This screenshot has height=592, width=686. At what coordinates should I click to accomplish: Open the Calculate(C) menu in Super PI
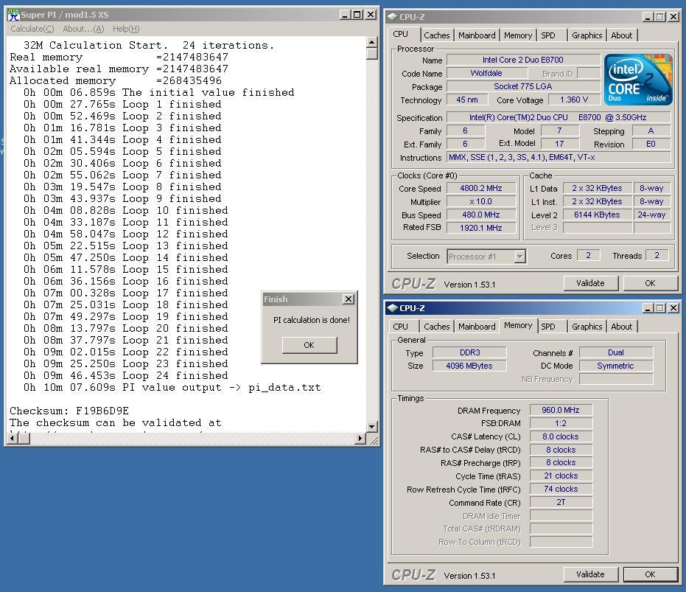click(32, 29)
